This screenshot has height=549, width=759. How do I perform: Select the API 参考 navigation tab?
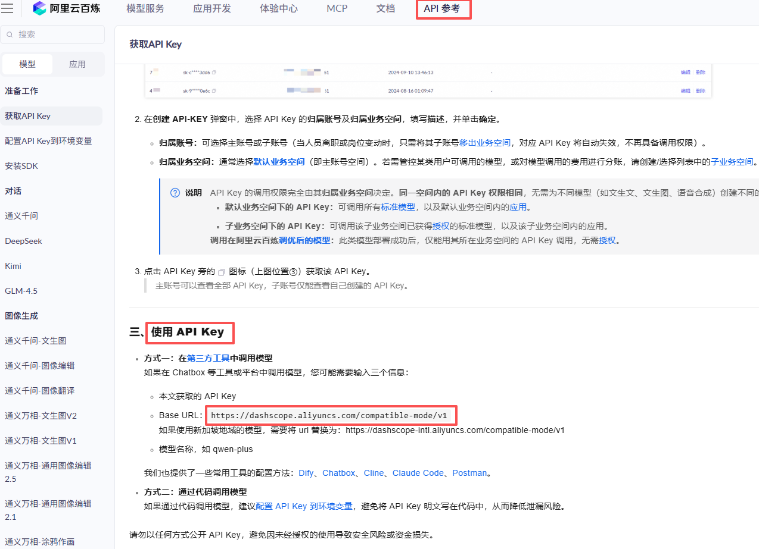click(x=441, y=9)
